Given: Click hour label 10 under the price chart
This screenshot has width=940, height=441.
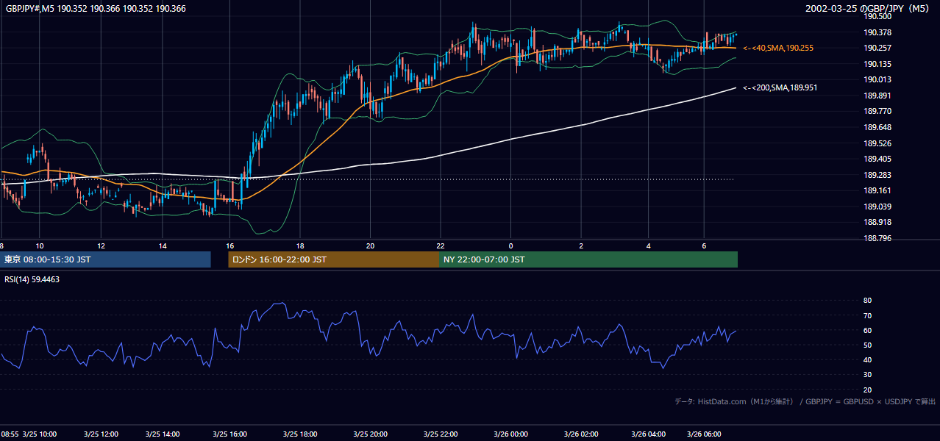Looking at the screenshot, I should [40, 246].
